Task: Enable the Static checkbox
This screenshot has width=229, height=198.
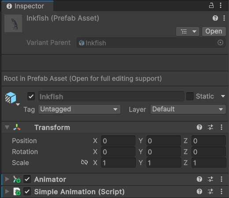Action: (x=190, y=96)
